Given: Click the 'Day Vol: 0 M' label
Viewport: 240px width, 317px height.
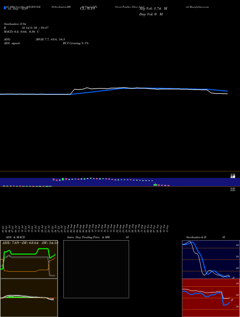Looking at the screenshot, I should coord(151,14).
